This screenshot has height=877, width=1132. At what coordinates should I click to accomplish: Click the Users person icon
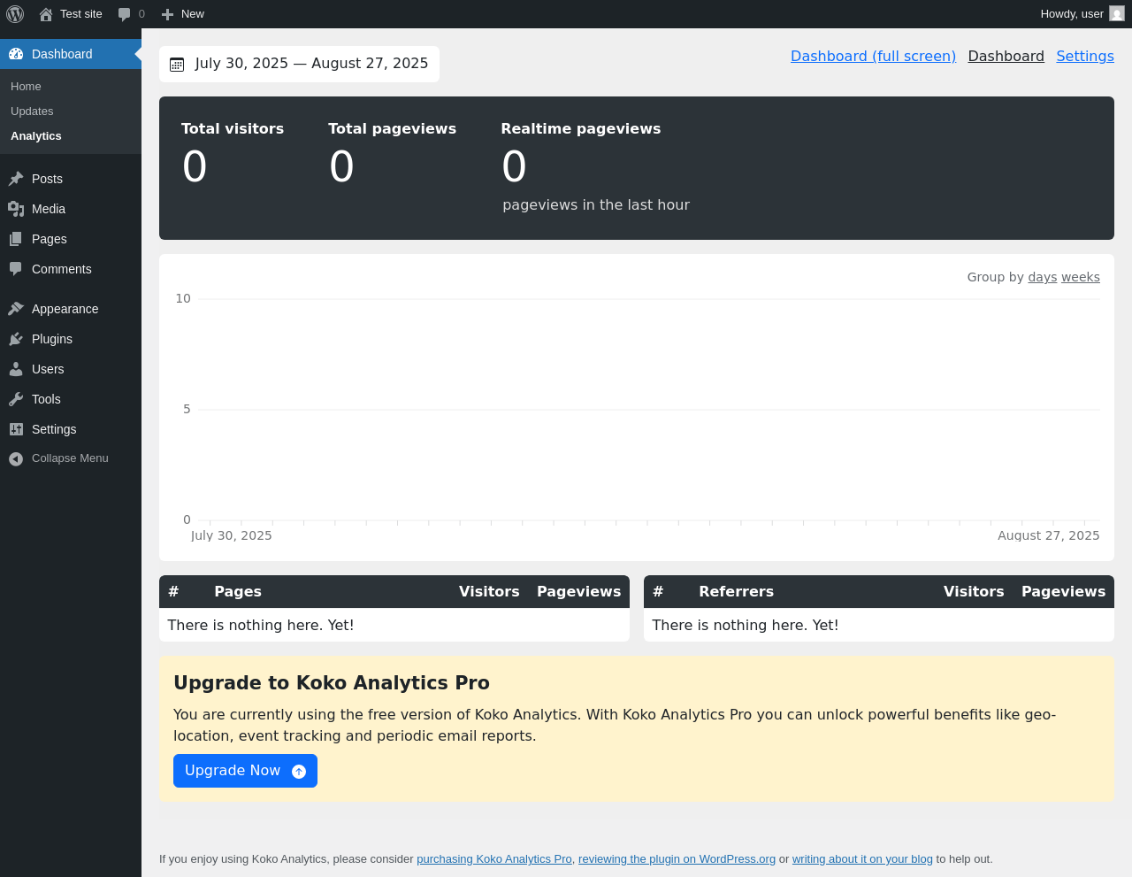(x=16, y=369)
